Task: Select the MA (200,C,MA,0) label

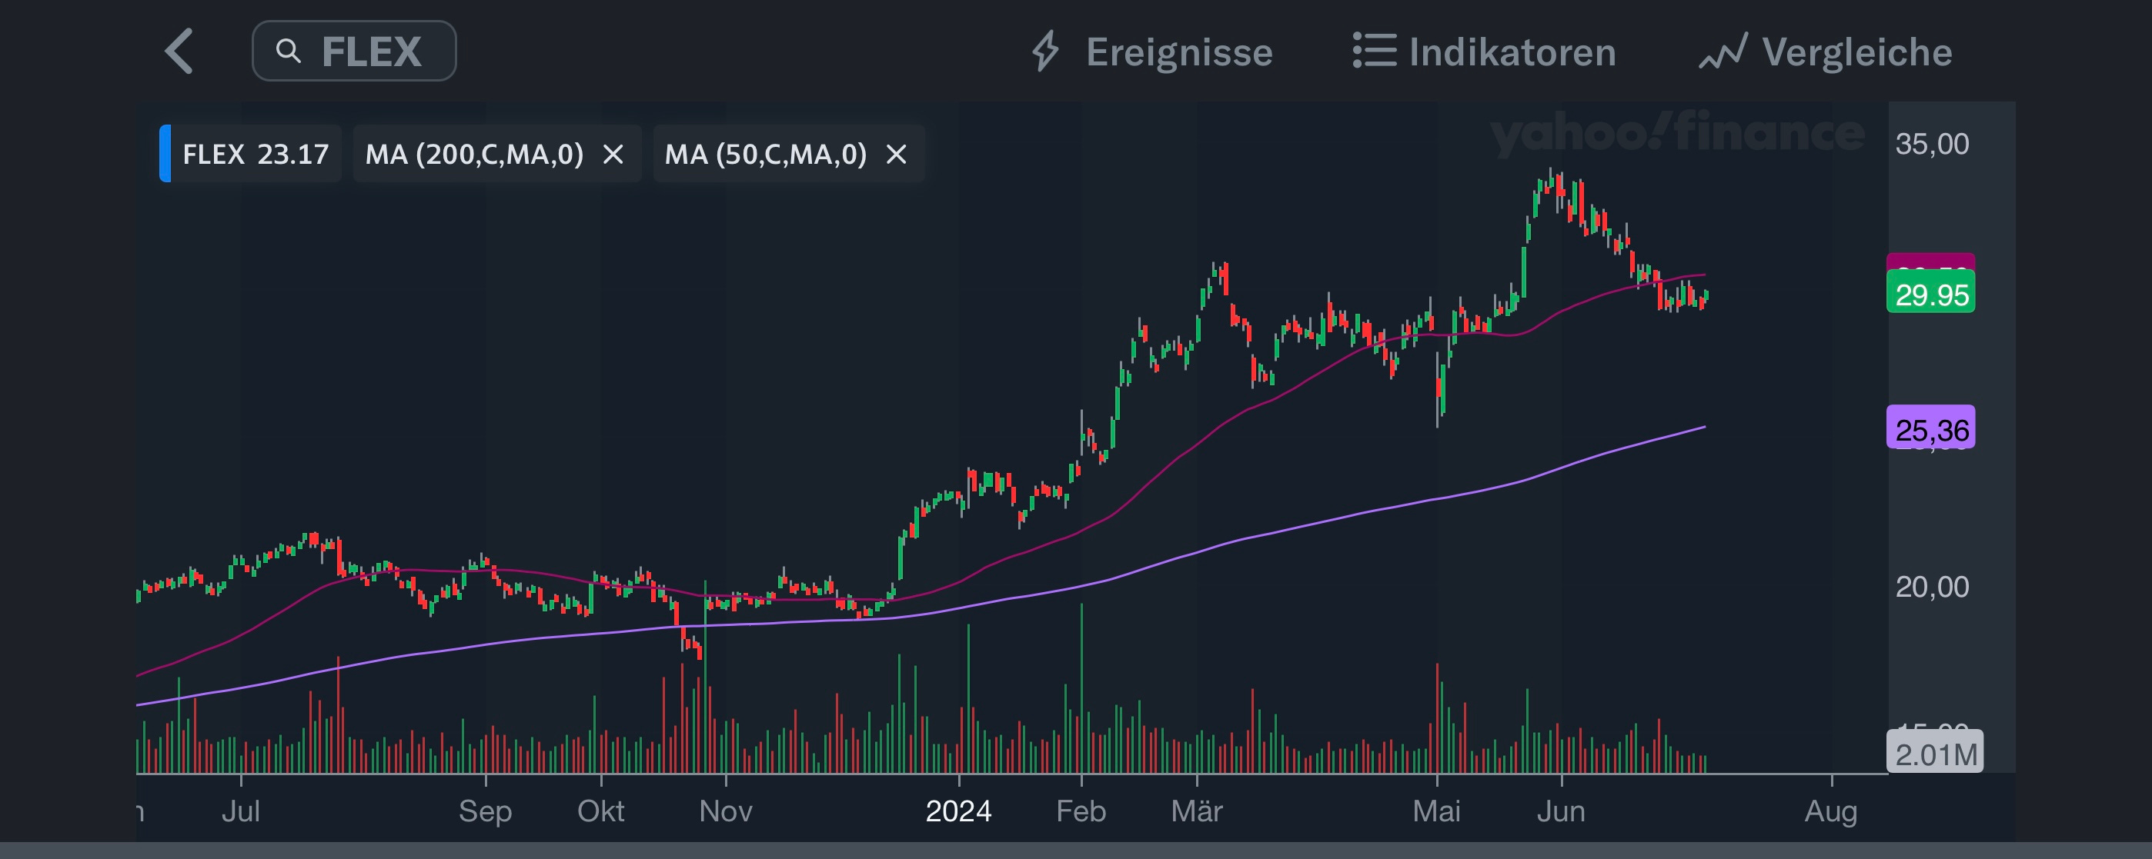Action: [x=473, y=155]
